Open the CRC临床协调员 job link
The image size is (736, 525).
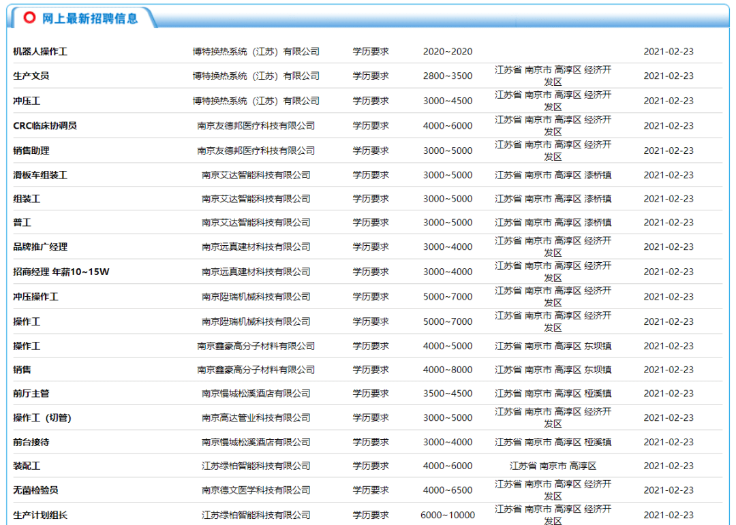click(45, 125)
